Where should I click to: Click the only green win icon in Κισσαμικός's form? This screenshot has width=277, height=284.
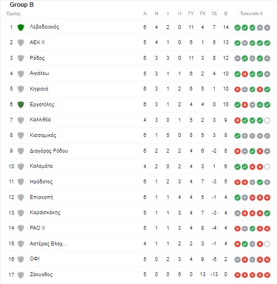click(x=237, y=136)
